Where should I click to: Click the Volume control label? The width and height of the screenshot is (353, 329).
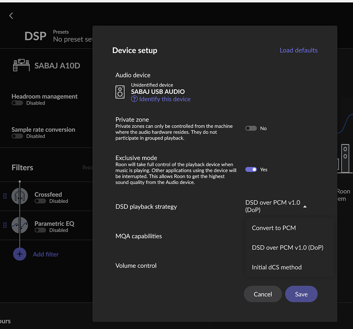pos(136,266)
